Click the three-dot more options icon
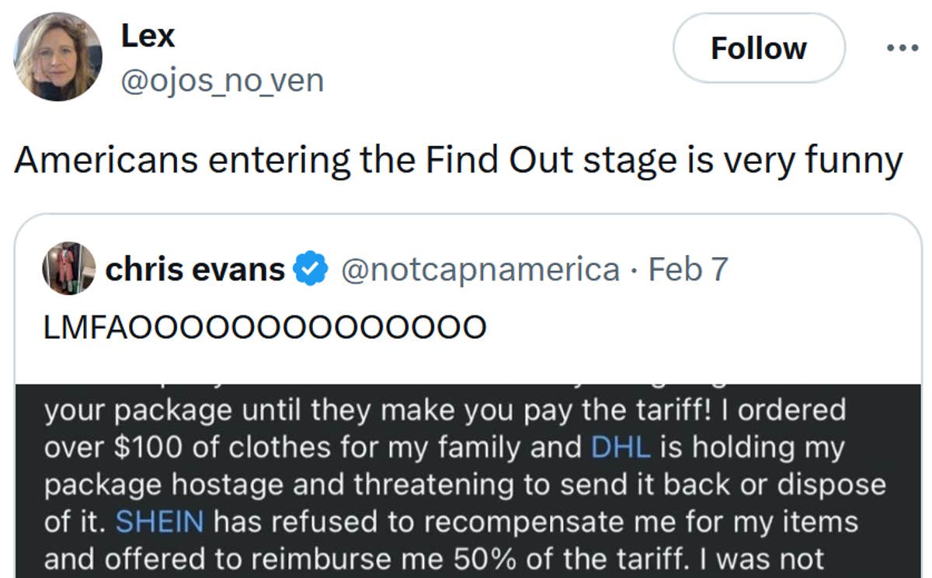This screenshot has width=932, height=578. click(902, 48)
